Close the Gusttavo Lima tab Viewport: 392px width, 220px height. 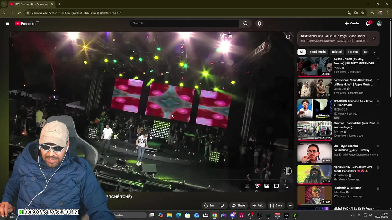click(52, 4)
